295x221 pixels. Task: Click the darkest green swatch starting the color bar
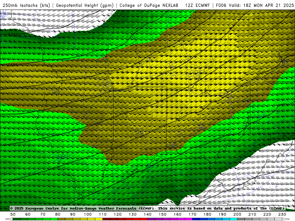17,219
